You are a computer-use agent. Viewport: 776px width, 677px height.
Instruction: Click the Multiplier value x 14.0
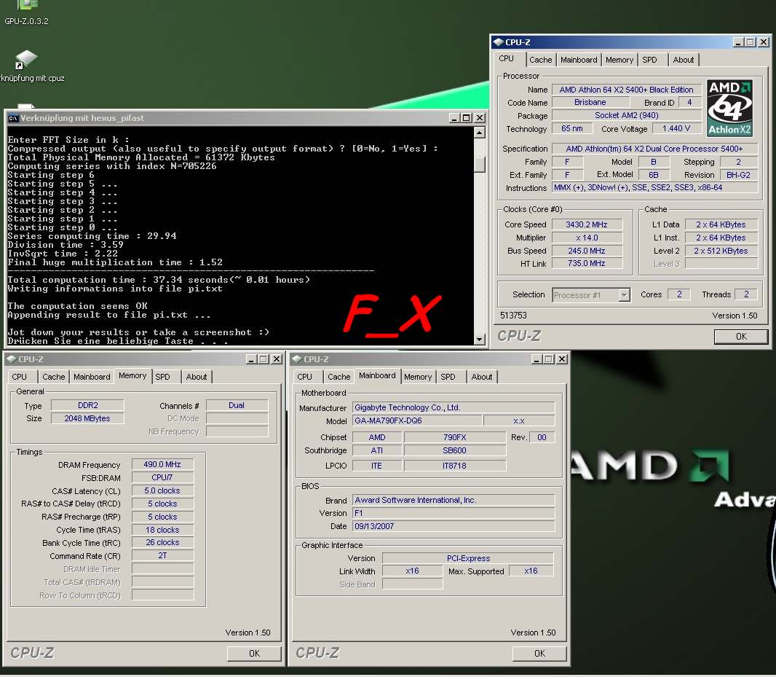[587, 238]
